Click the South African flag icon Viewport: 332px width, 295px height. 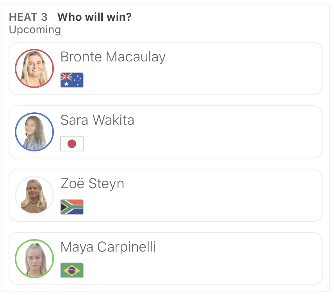pyautogui.click(x=72, y=207)
